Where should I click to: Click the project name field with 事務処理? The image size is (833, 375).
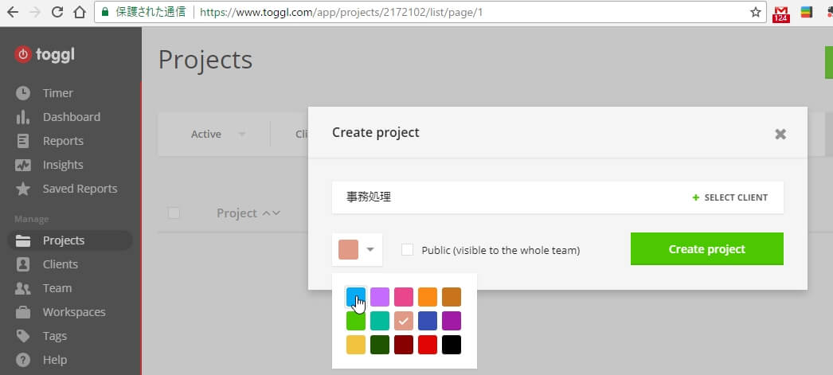[502, 197]
